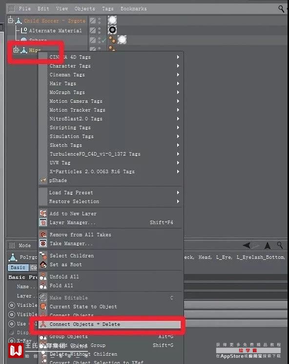Open the Tags menu
The image size is (289, 364).
tap(108, 9)
